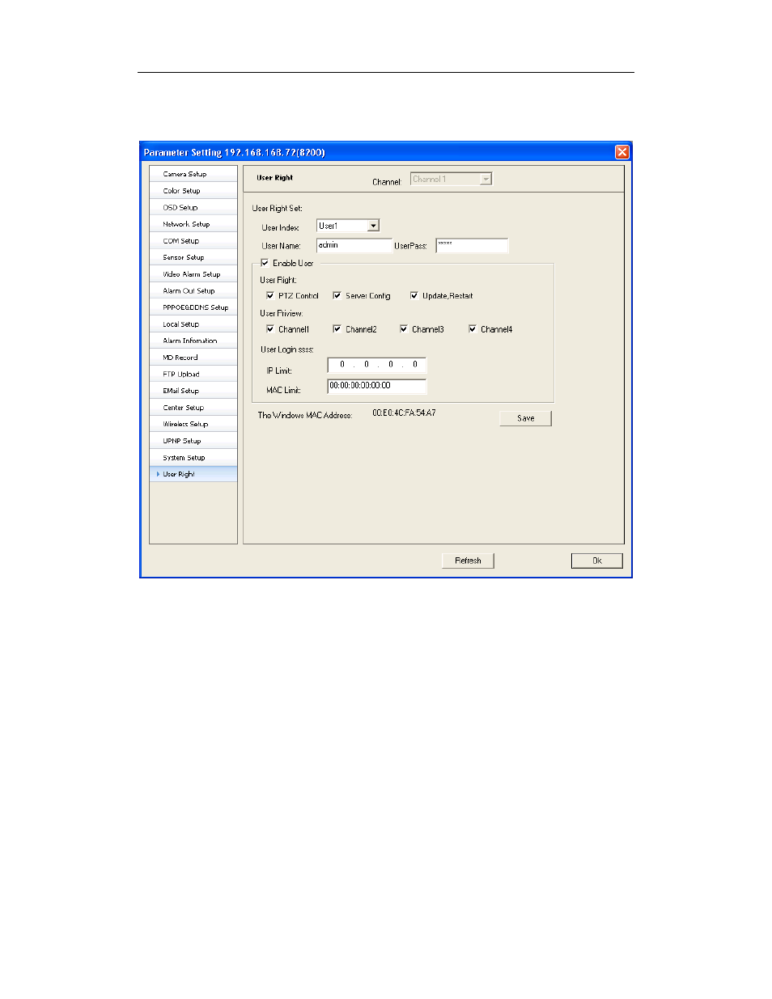The height and width of the screenshot is (999, 772).
Task: Open the disabled Channel dropdown
Action: point(486,179)
